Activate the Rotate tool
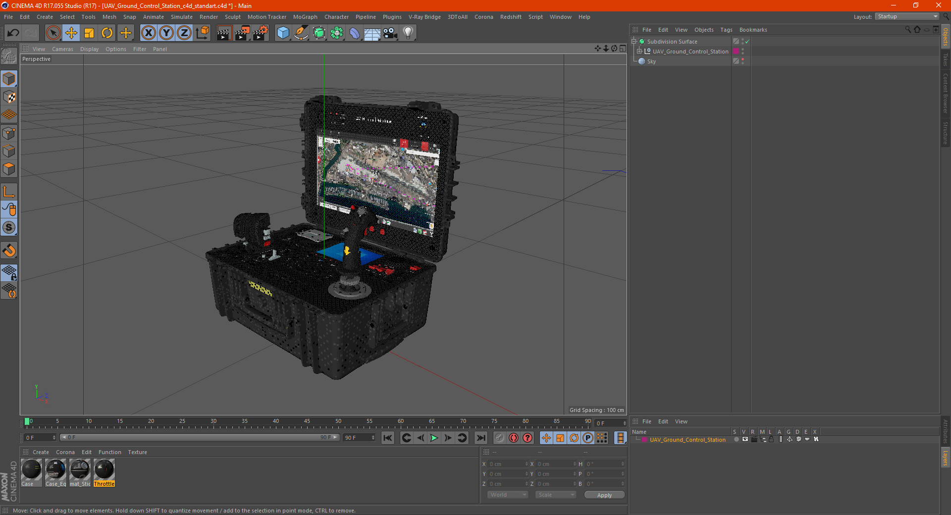Viewport: 951px width, 515px height. point(107,33)
